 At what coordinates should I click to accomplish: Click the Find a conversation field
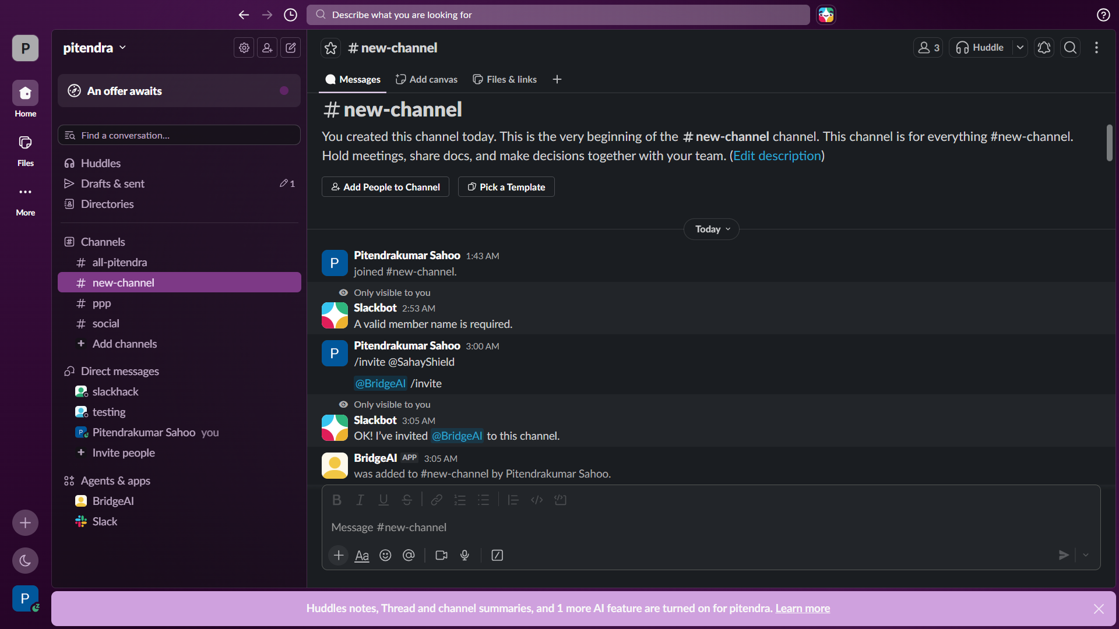(x=179, y=135)
